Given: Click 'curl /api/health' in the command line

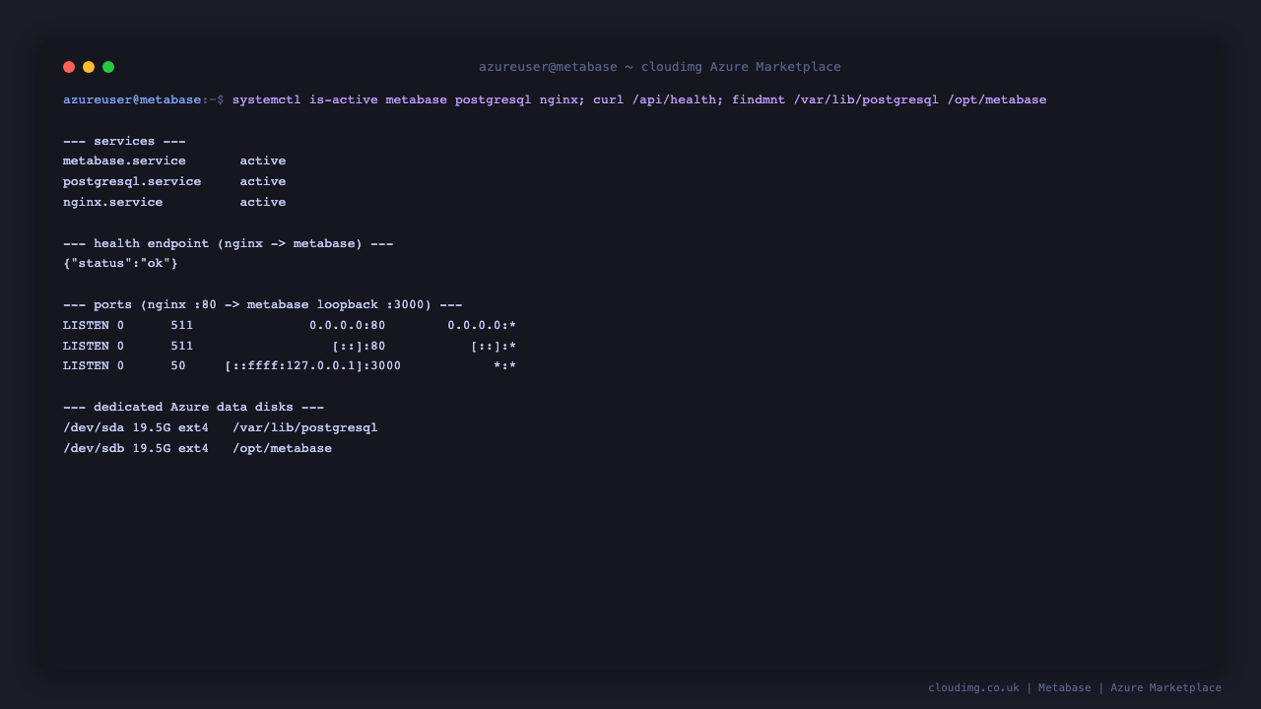Looking at the screenshot, I should tap(654, 99).
